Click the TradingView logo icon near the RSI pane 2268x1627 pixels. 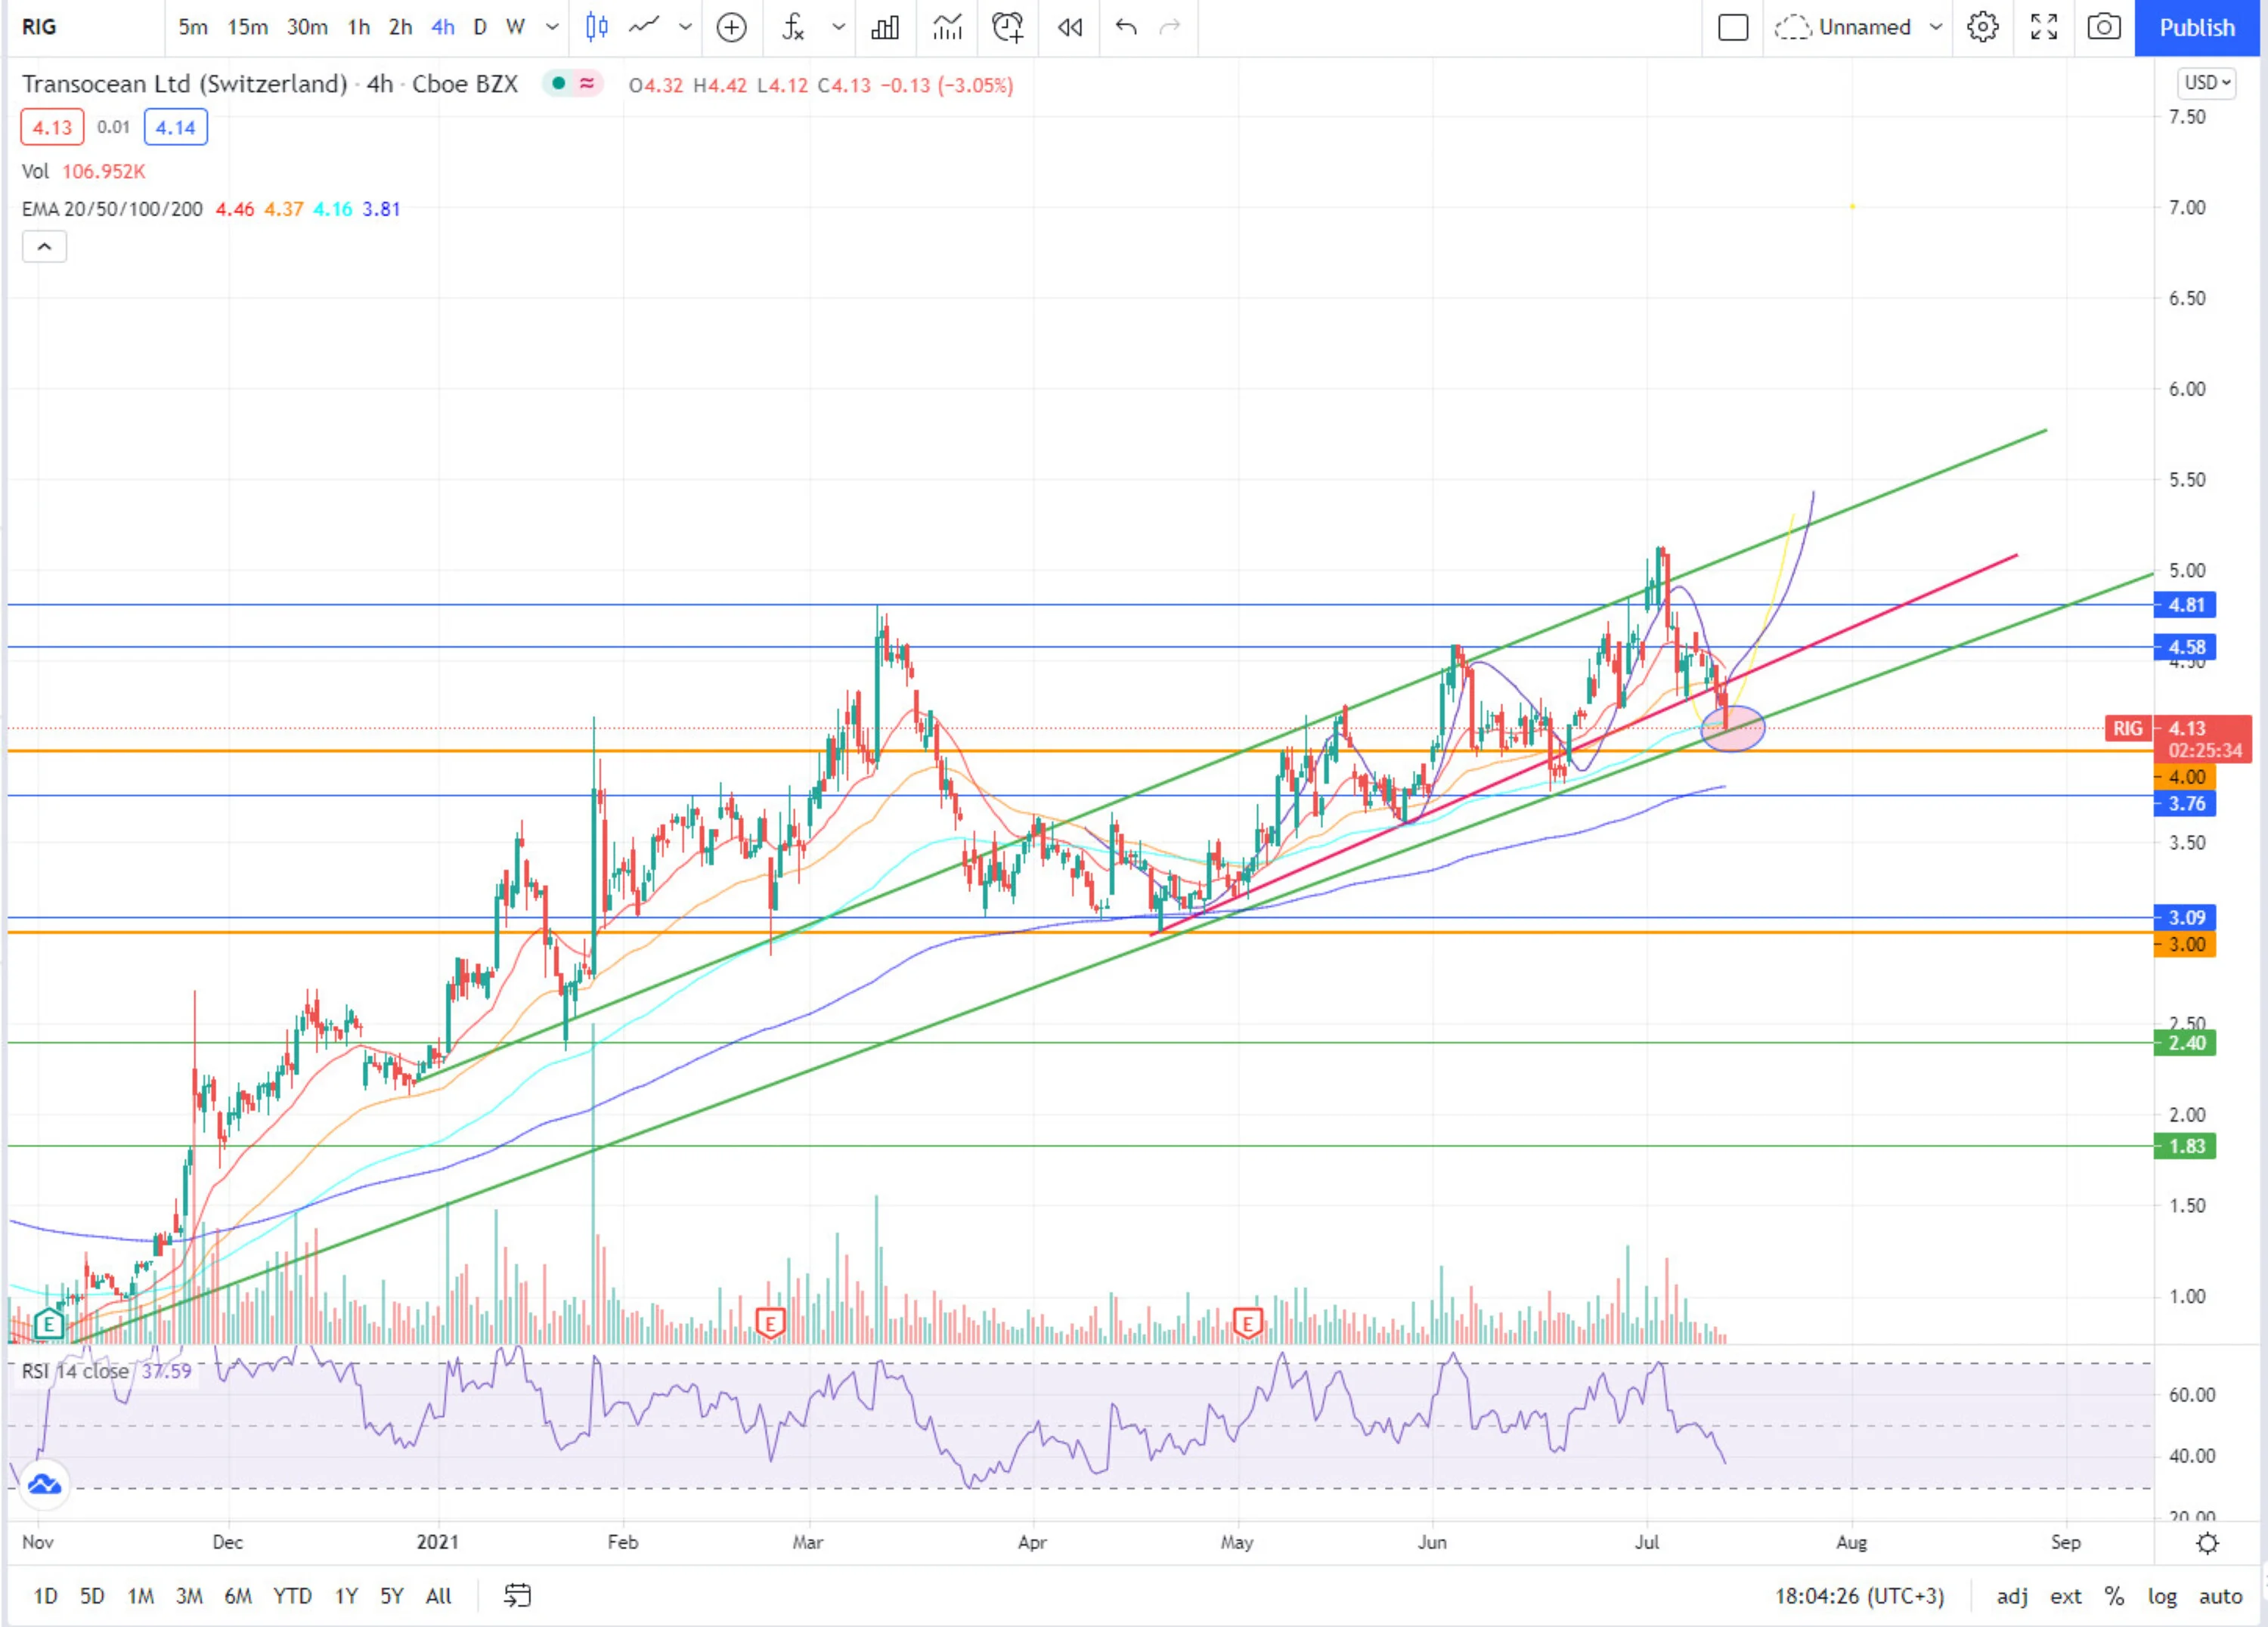pos(44,1485)
